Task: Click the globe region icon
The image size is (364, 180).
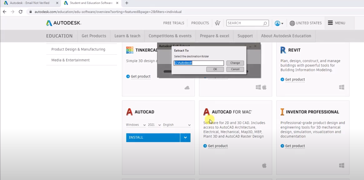Action: (x=292, y=23)
